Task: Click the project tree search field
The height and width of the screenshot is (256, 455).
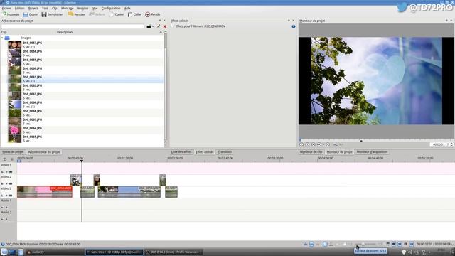Action: pyautogui.click(x=73, y=26)
